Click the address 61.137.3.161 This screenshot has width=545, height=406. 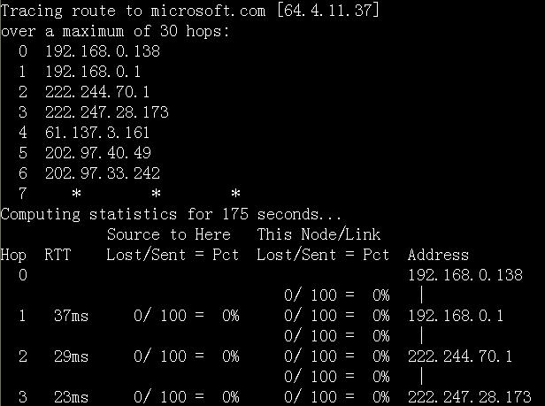click(97, 133)
